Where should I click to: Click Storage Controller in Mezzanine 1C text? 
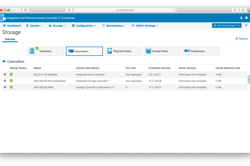click(95, 88)
